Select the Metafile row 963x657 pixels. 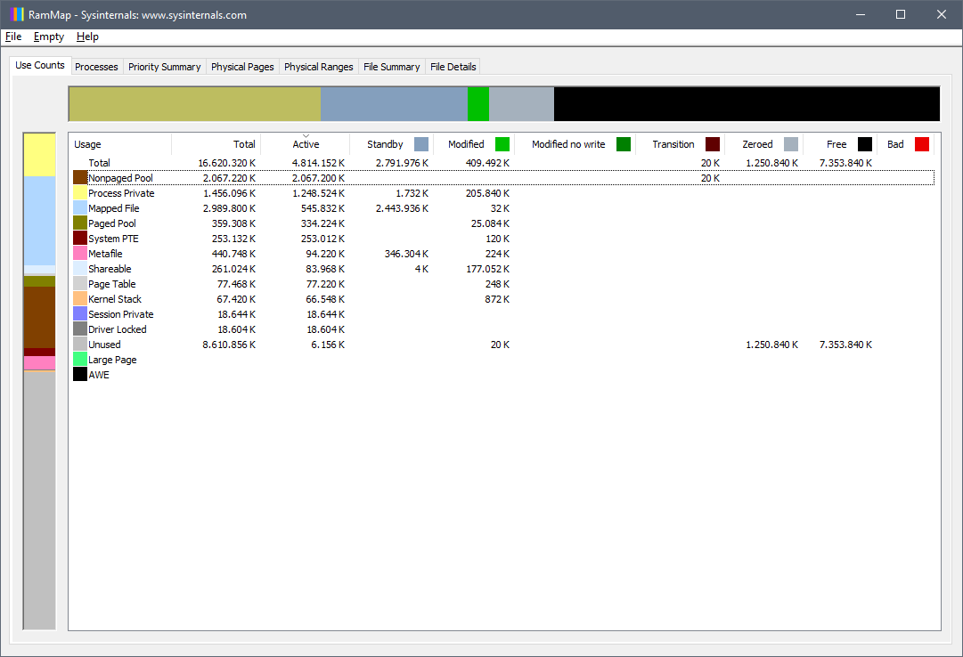pyautogui.click(x=502, y=254)
